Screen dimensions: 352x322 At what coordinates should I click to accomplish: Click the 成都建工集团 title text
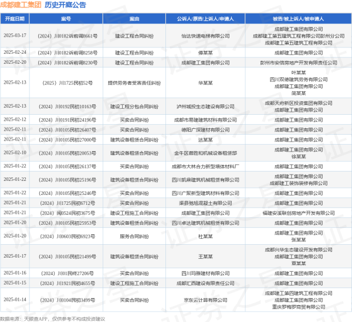coord(21,5)
